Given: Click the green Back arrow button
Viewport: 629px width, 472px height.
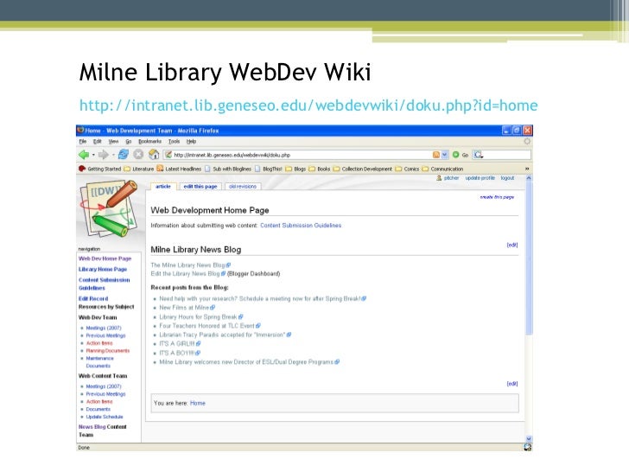Looking at the screenshot, I should (84, 155).
